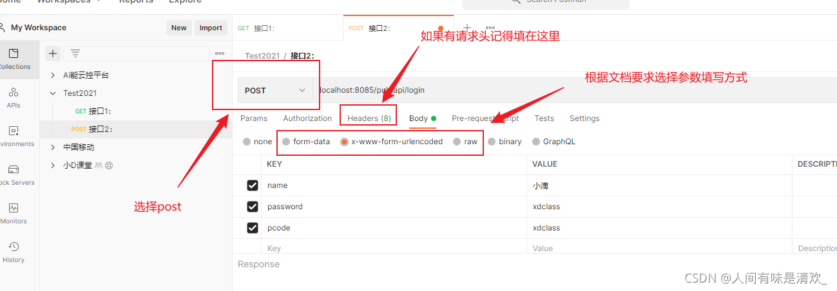Switch to the POST 接口2 request tab
Viewport: 837px width, 291px height.
click(x=398, y=28)
